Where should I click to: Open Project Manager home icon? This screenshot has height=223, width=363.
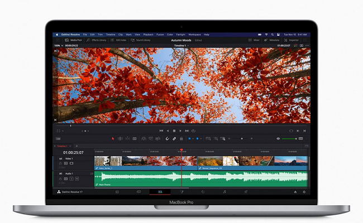(295, 192)
